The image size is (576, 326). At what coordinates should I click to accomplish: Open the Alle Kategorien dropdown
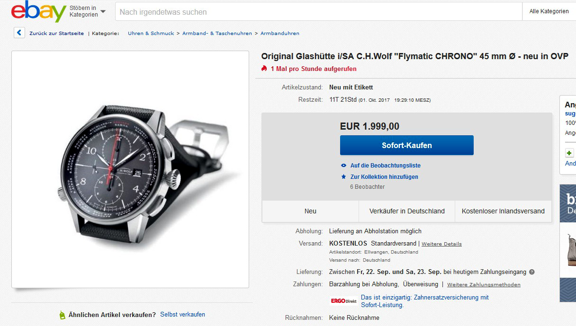point(549,11)
